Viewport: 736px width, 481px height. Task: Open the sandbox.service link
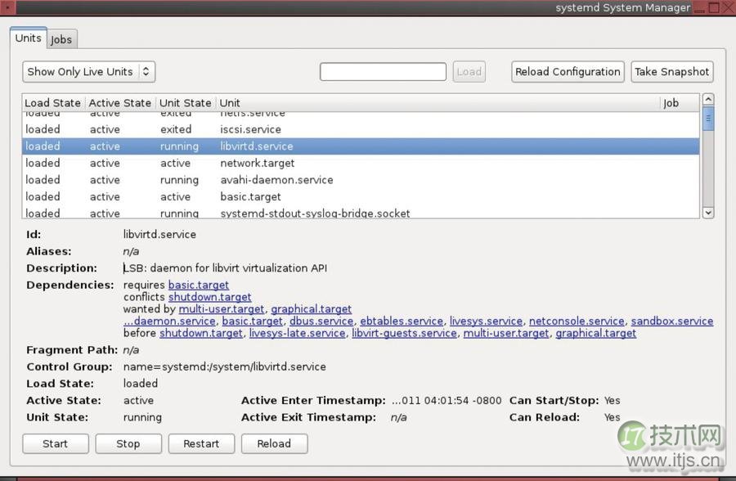(671, 321)
